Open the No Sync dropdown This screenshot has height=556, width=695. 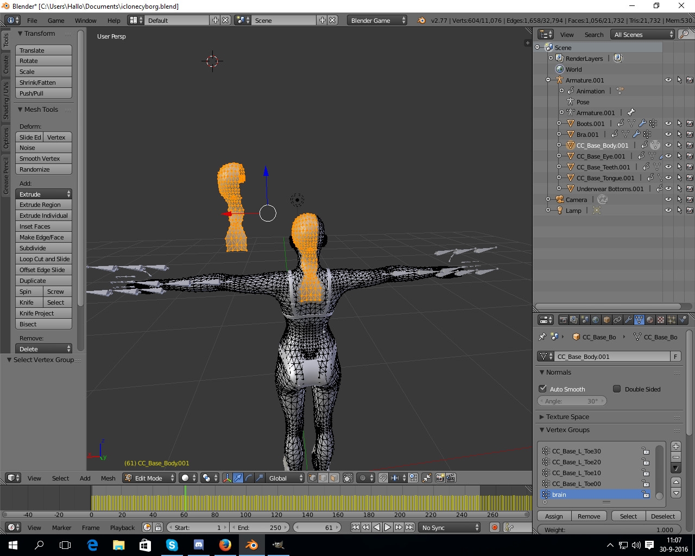coord(450,527)
